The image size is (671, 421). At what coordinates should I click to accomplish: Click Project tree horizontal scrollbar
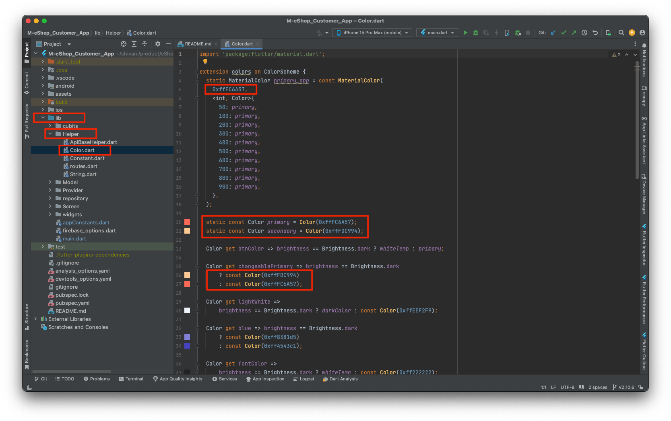click(72, 372)
